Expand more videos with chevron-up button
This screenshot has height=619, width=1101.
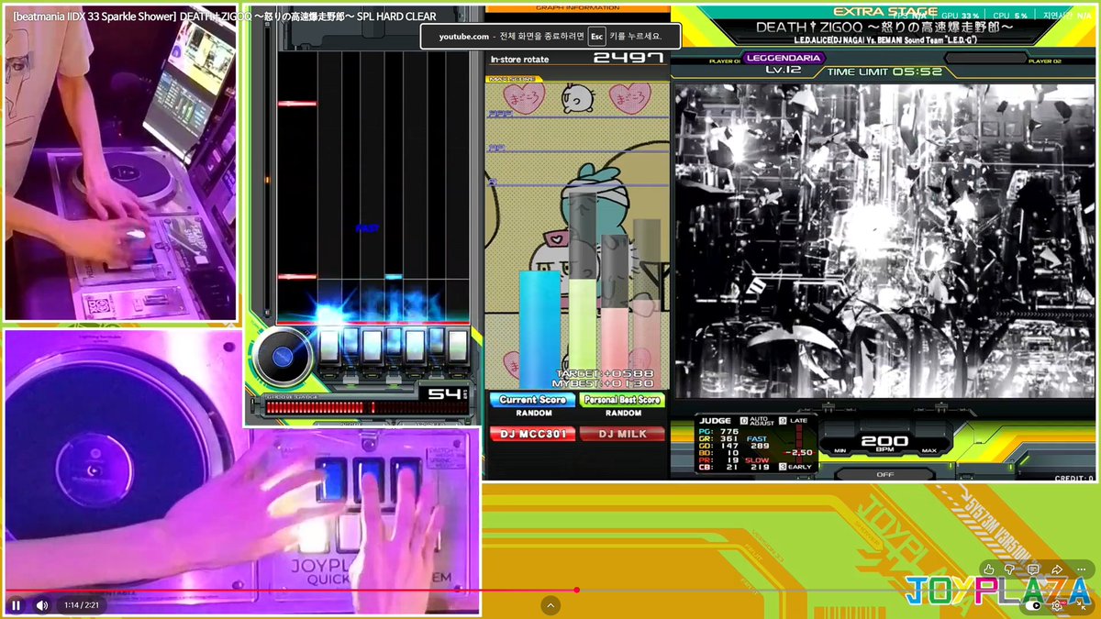point(550,605)
